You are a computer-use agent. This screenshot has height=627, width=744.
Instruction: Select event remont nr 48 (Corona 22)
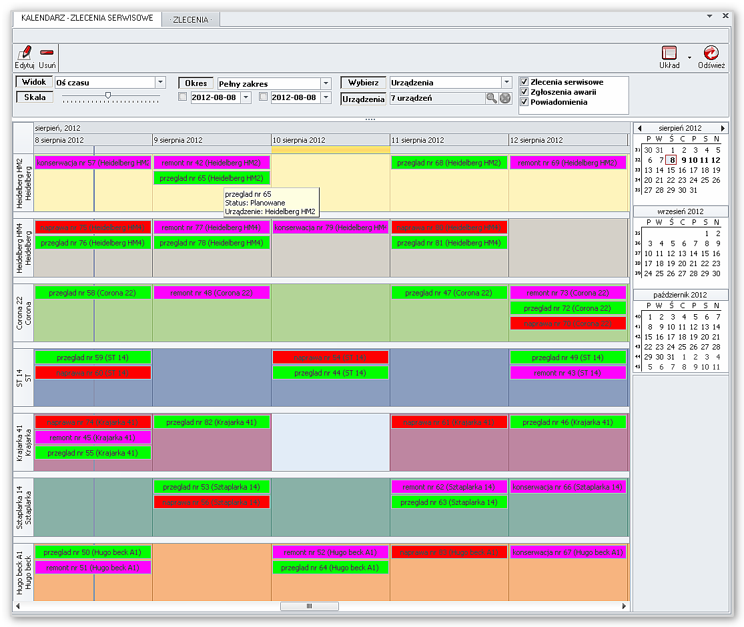[212, 293]
